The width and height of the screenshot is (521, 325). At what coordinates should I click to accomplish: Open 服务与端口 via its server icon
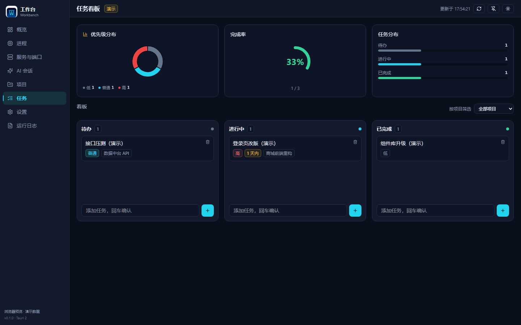[x=10, y=57]
